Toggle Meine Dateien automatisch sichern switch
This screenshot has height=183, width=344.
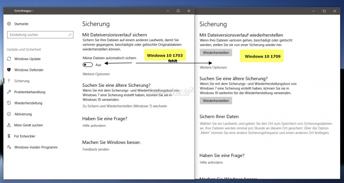pyautogui.click(x=88, y=65)
